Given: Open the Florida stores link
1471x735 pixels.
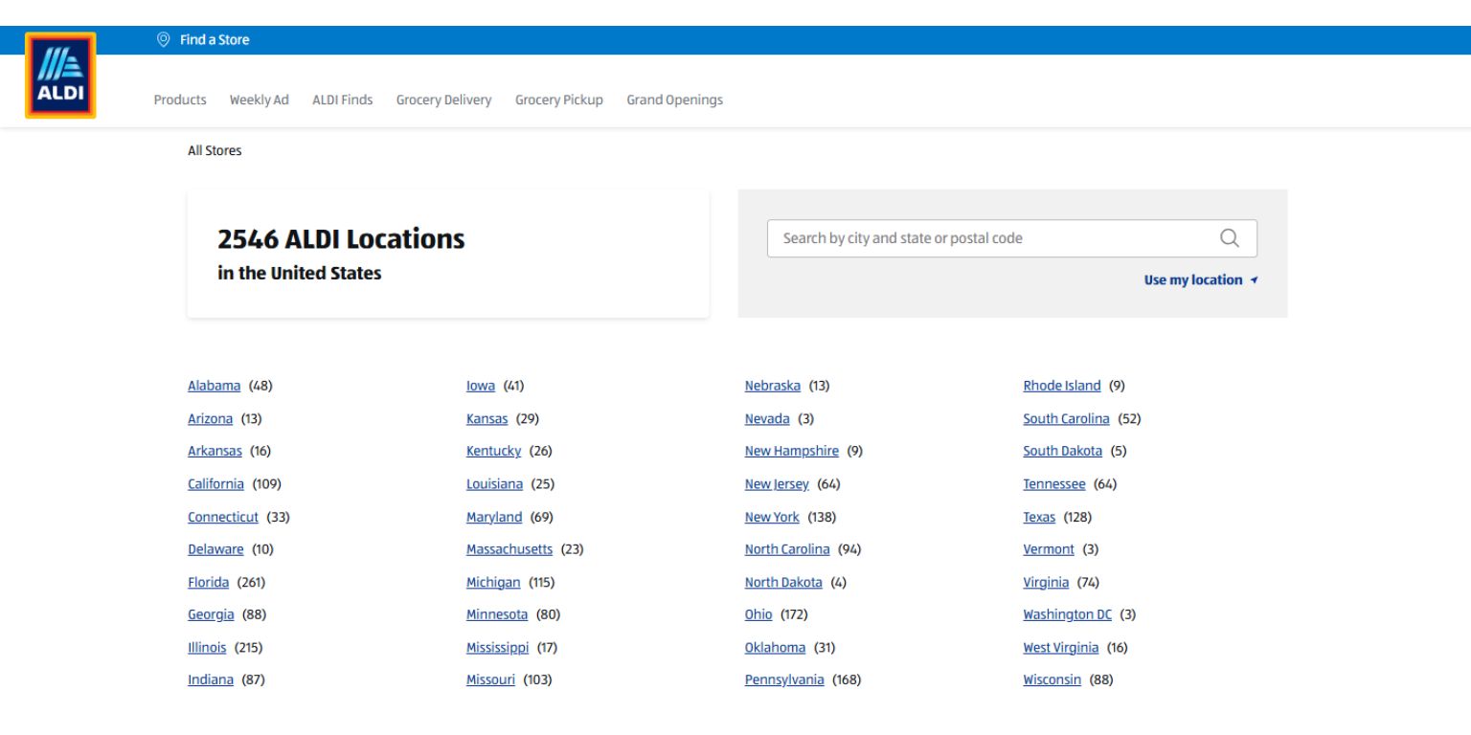Looking at the screenshot, I should (x=208, y=582).
